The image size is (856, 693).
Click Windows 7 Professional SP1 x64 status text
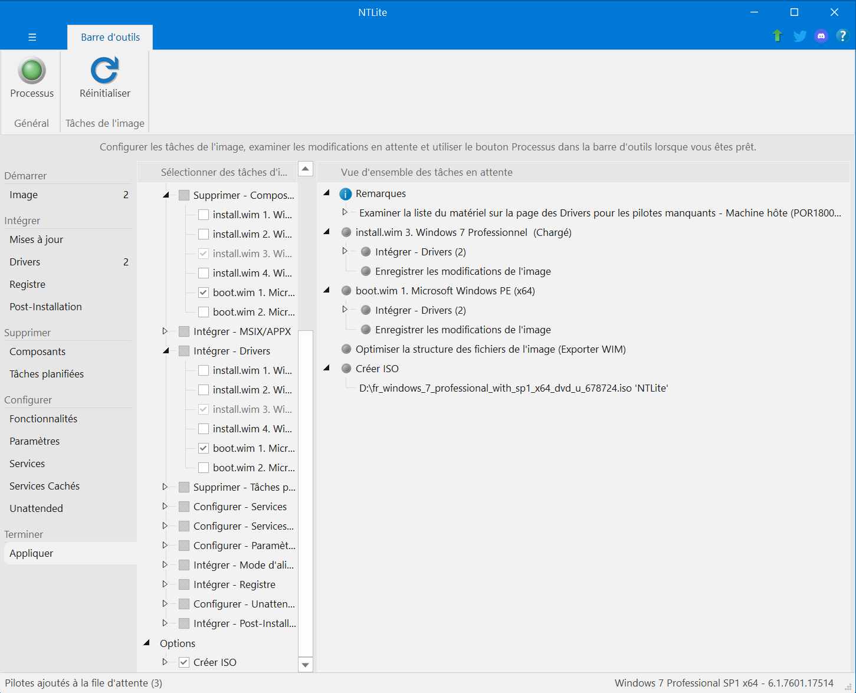pyautogui.click(x=724, y=683)
